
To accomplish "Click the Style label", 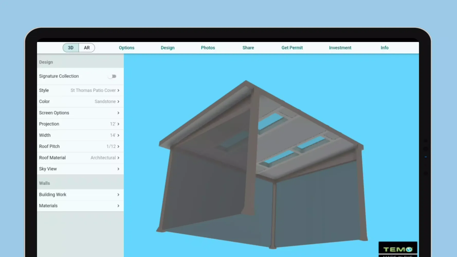I will [44, 90].
